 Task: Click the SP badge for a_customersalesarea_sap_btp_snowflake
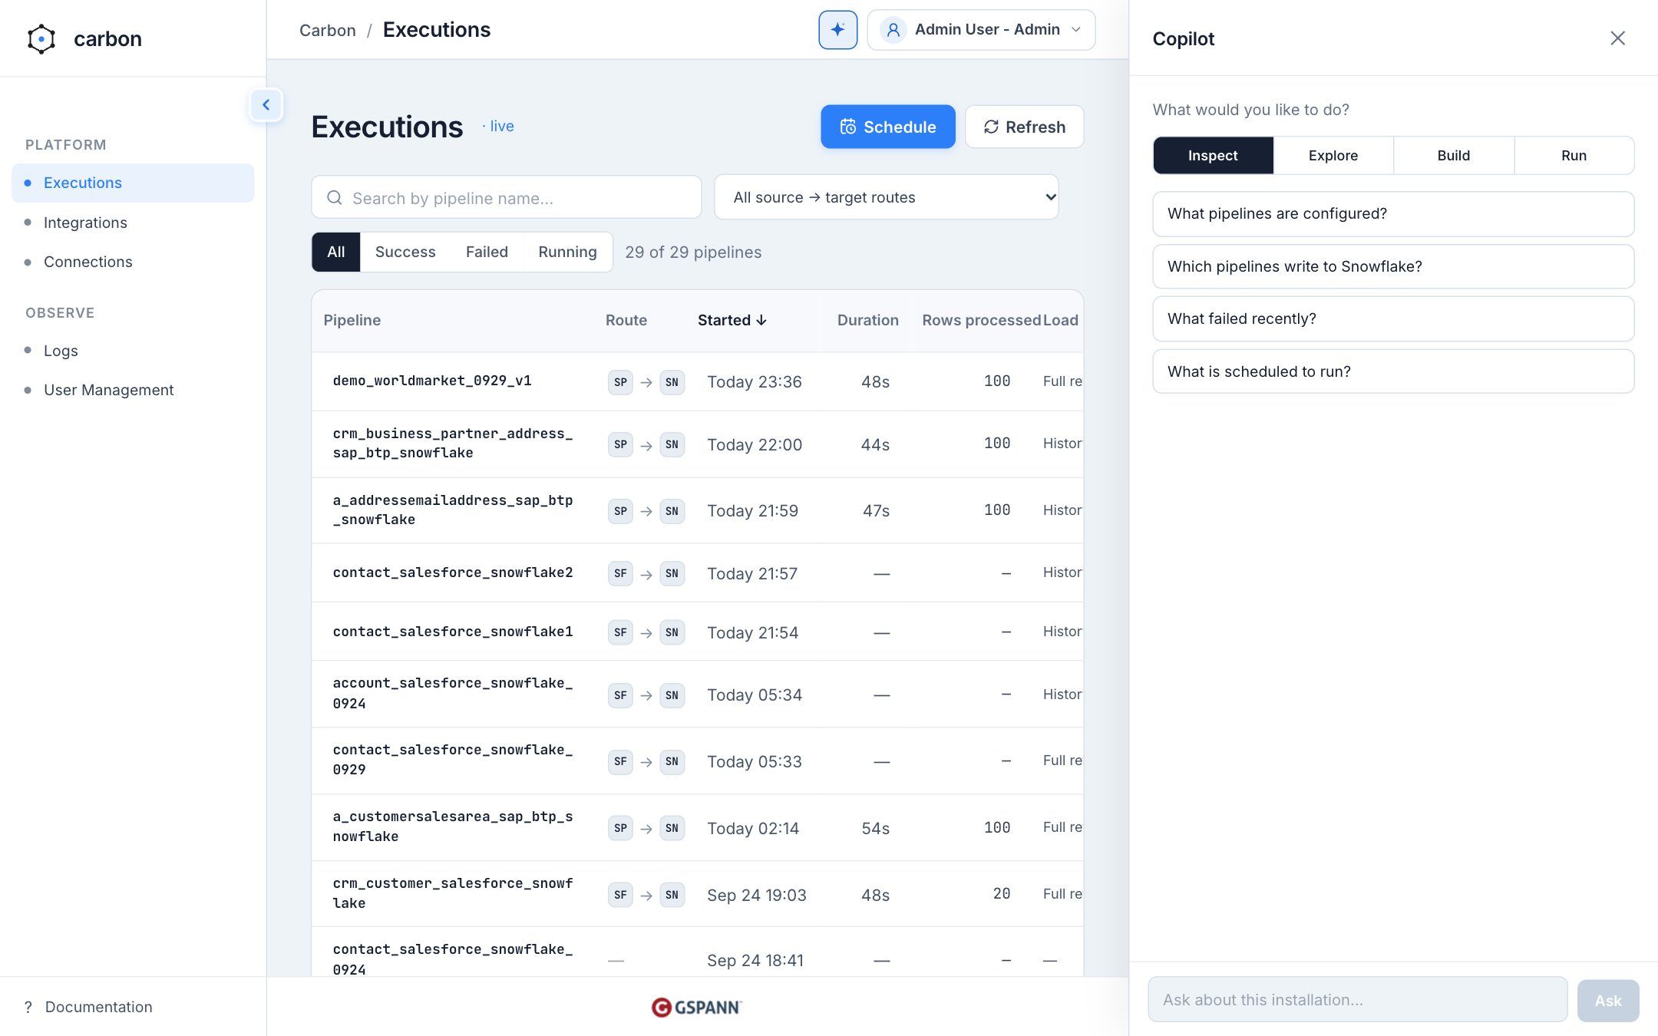tap(620, 828)
